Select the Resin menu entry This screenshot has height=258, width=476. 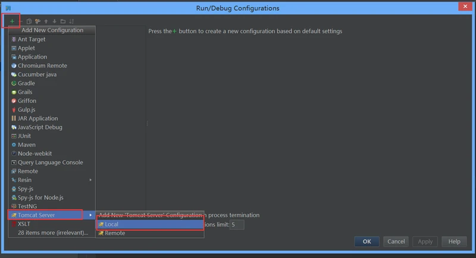[x=52, y=180]
